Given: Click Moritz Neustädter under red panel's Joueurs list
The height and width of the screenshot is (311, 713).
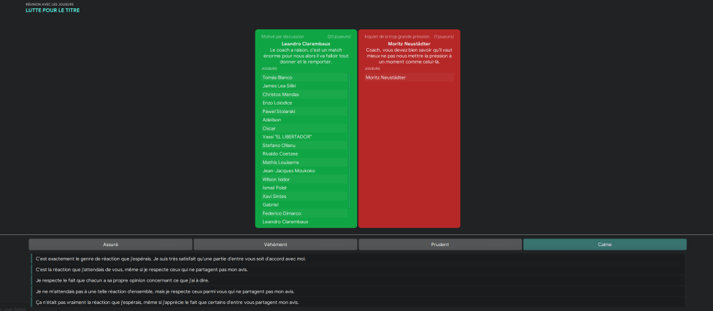Looking at the screenshot, I should click(x=385, y=77).
